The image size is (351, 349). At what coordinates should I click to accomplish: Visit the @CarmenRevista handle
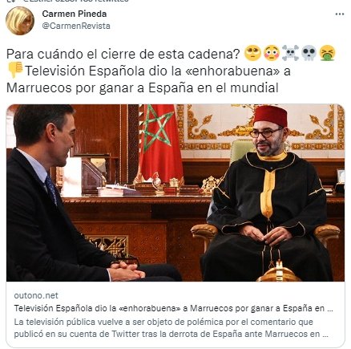(76, 26)
